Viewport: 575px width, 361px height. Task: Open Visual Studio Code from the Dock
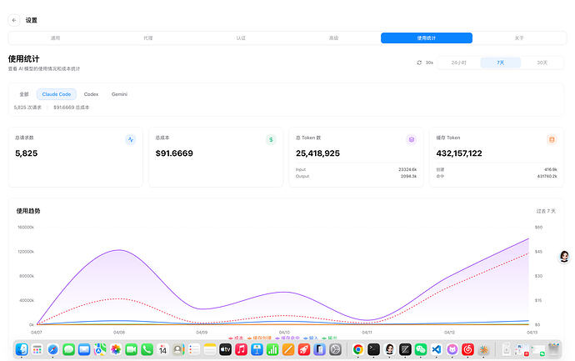pos(437,349)
